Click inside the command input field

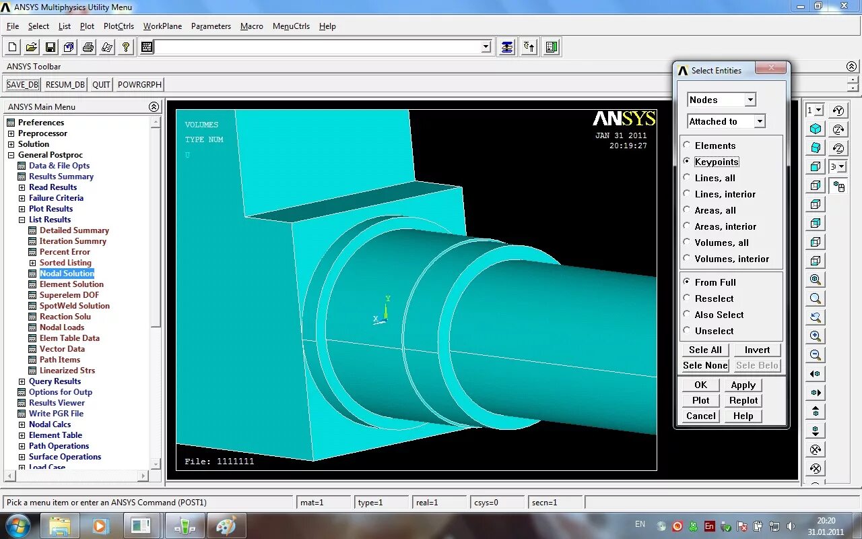(318, 47)
